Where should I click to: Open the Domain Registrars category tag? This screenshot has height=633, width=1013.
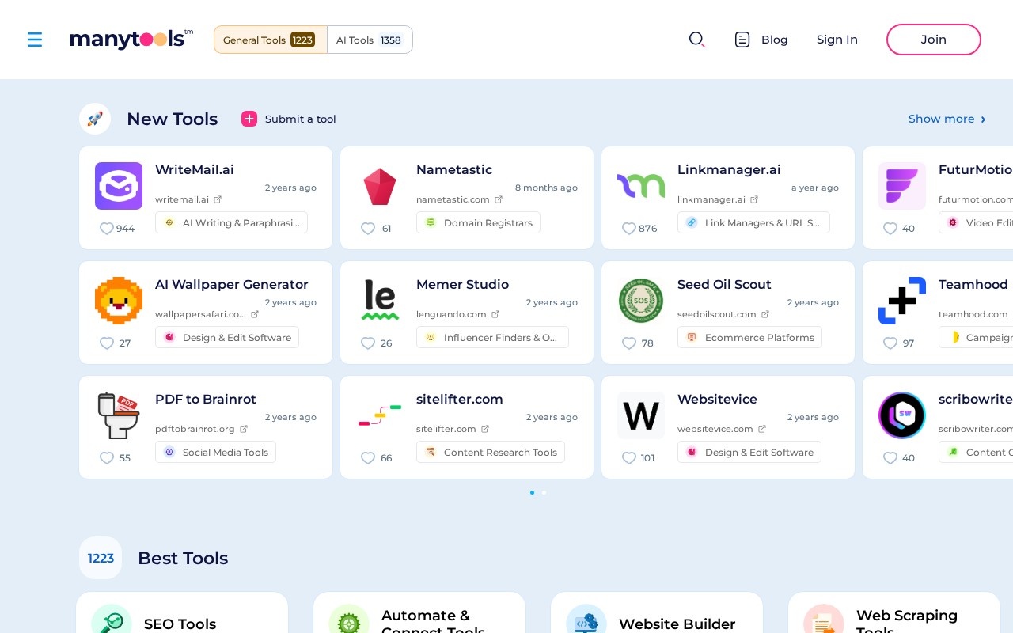[x=478, y=222]
